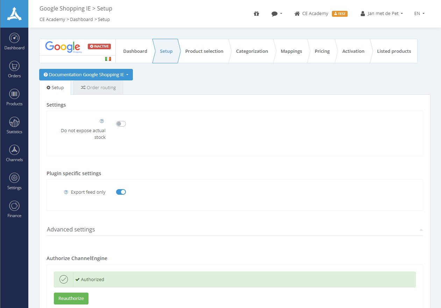
Task: Open Orders in the sidebar
Action: tap(14, 70)
